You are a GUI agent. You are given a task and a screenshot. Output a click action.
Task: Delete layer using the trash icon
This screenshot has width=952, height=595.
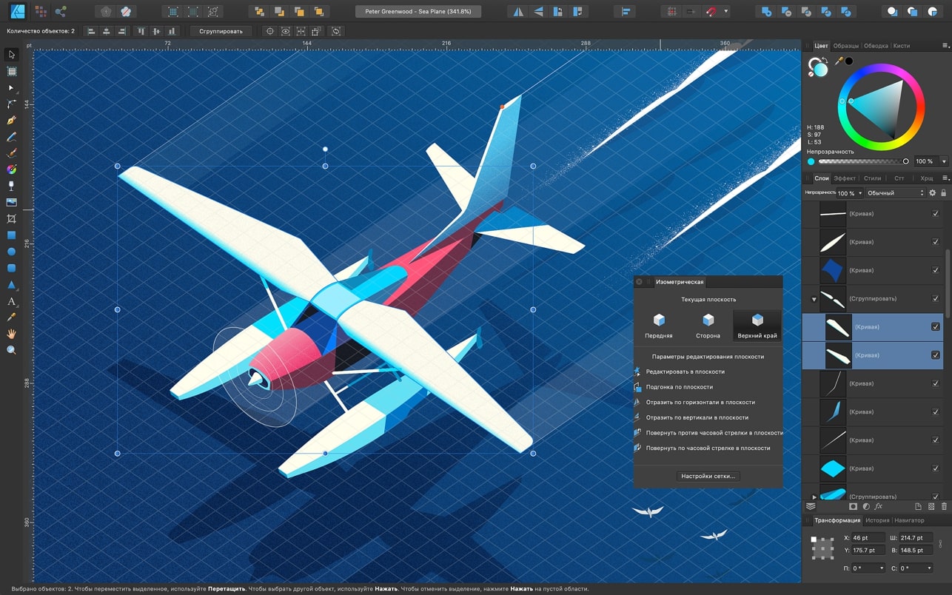(x=944, y=507)
